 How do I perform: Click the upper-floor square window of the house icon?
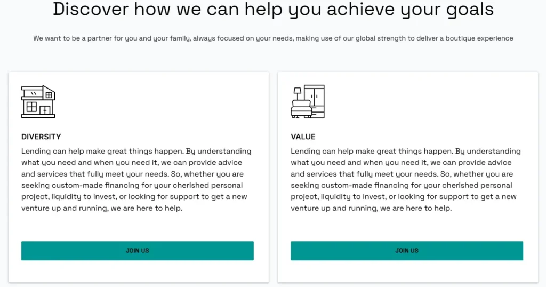click(49, 95)
